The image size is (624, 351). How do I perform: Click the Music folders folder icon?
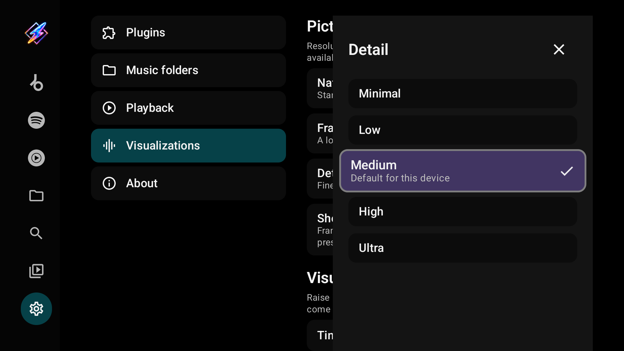(109, 70)
